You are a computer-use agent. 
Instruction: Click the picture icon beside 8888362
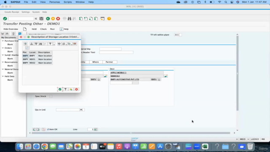[x=166, y=76]
